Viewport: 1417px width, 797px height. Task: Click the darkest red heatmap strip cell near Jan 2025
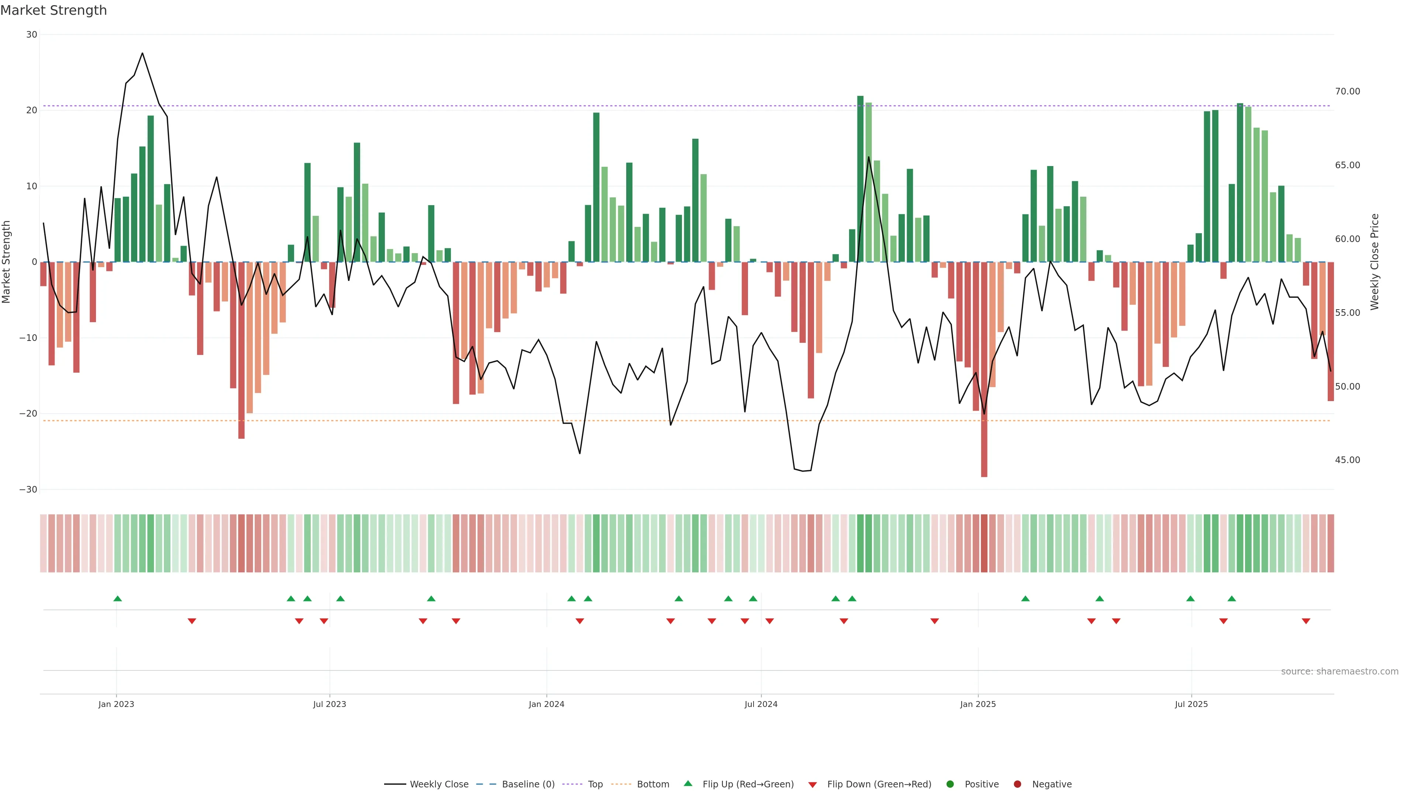[984, 544]
